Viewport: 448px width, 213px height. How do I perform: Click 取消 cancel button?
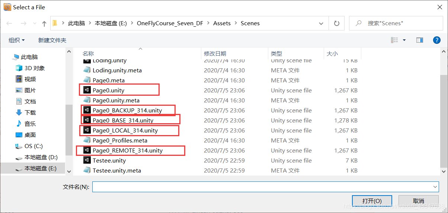click(x=418, y=201)
